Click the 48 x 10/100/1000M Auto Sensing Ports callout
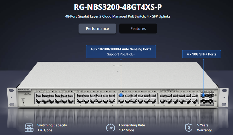233x135 pixels. click(121, 52)
